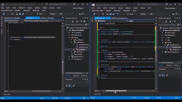Expand Properties node in left Solution Explorer
182x102 pixels.
pos(69,33)
